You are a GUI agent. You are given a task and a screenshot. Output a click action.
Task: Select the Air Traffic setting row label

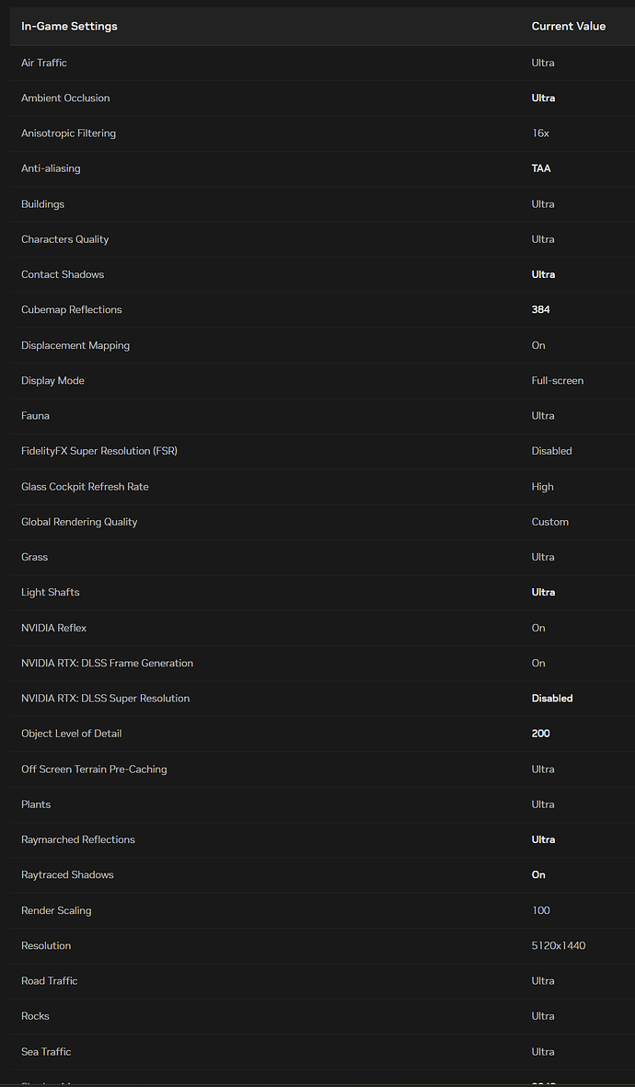[x=44, y=63]
